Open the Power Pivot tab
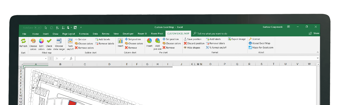Image resolution: width=337 pixels, height=105 pixels. 157,34
